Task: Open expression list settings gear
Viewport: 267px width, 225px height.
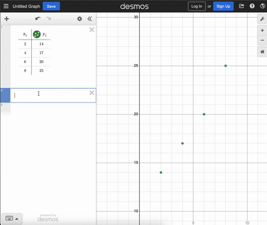Action: (x=80, y=19)
